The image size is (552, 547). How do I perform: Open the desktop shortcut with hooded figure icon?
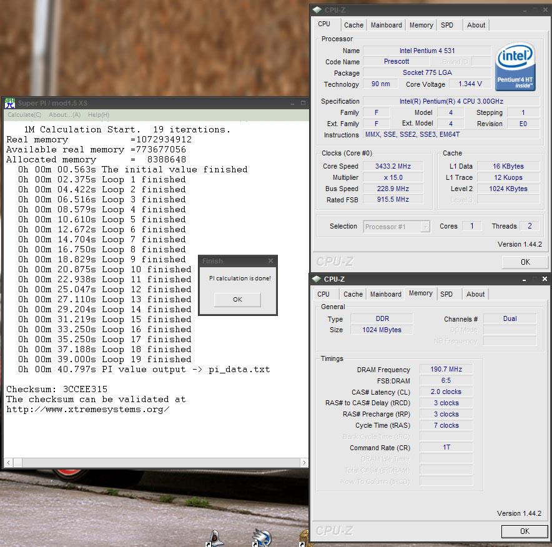point(214,538)
